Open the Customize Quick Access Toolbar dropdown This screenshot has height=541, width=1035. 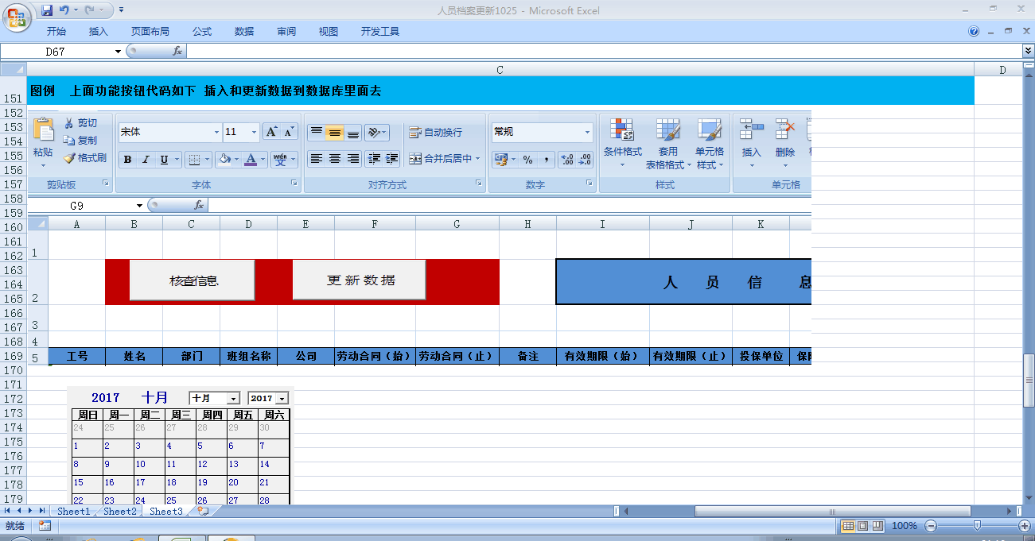(121, 10)
